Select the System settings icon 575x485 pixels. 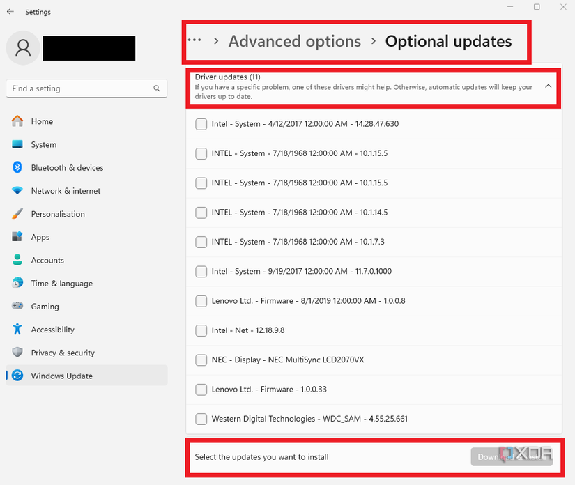[17, 144]
